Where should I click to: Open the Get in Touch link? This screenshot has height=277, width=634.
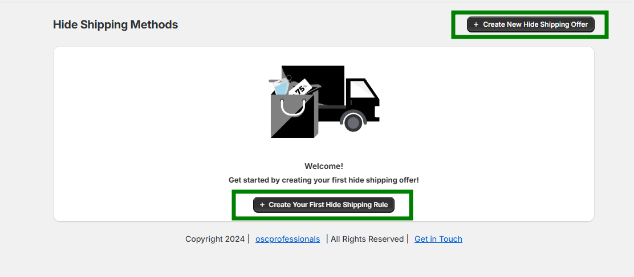pos(438,239)
